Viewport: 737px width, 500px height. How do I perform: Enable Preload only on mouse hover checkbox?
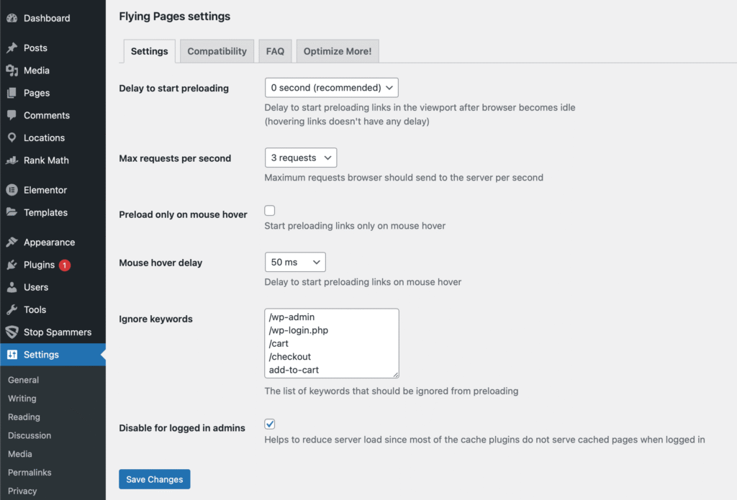coord(269,211)
